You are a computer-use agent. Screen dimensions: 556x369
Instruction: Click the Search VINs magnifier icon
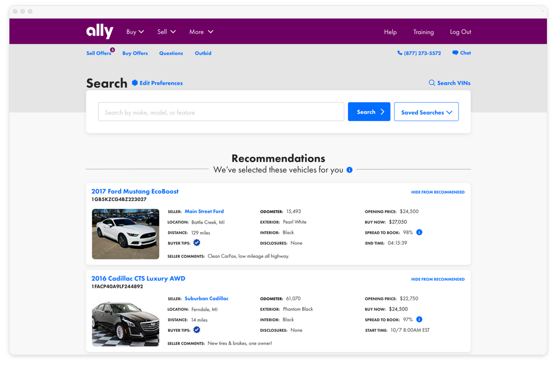pos(432,83)
